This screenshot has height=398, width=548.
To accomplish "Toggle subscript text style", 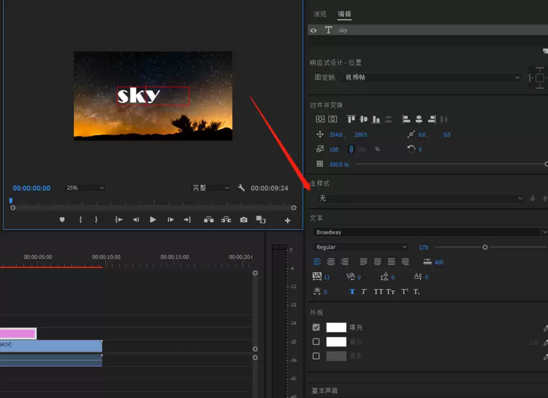I will coord(416,292).
